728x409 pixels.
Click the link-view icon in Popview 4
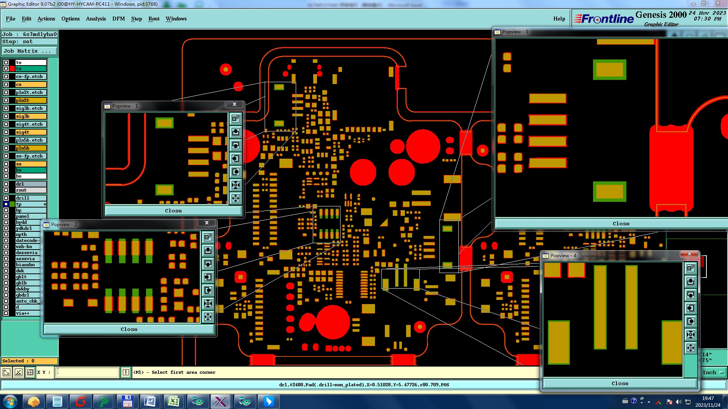pos(690,268)
